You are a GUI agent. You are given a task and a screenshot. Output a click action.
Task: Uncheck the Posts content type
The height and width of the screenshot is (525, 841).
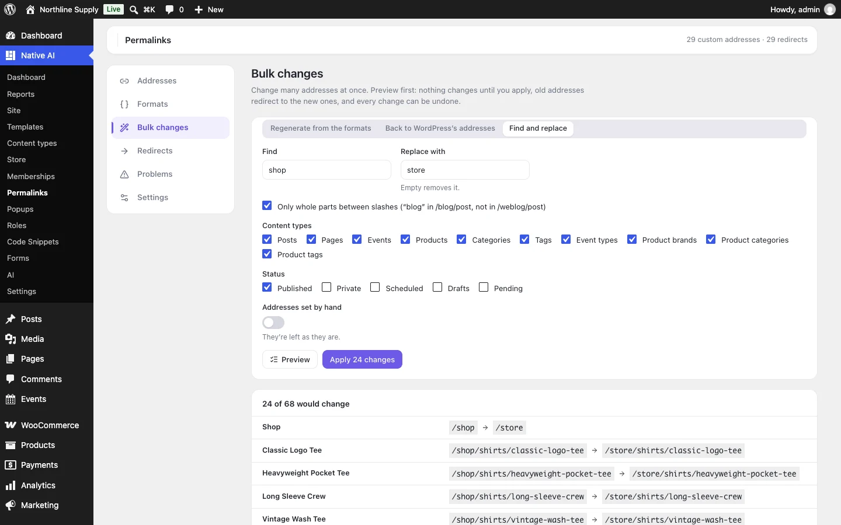click(267, 239)
